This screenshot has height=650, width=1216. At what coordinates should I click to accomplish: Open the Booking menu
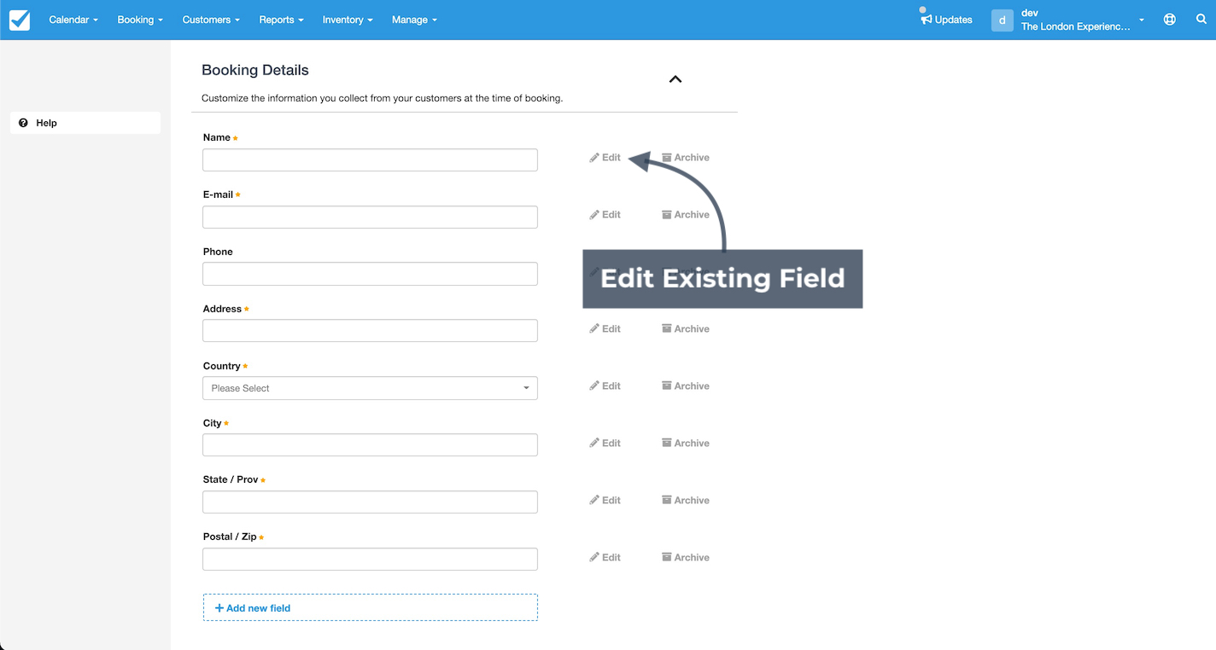[x=140, y=20]
